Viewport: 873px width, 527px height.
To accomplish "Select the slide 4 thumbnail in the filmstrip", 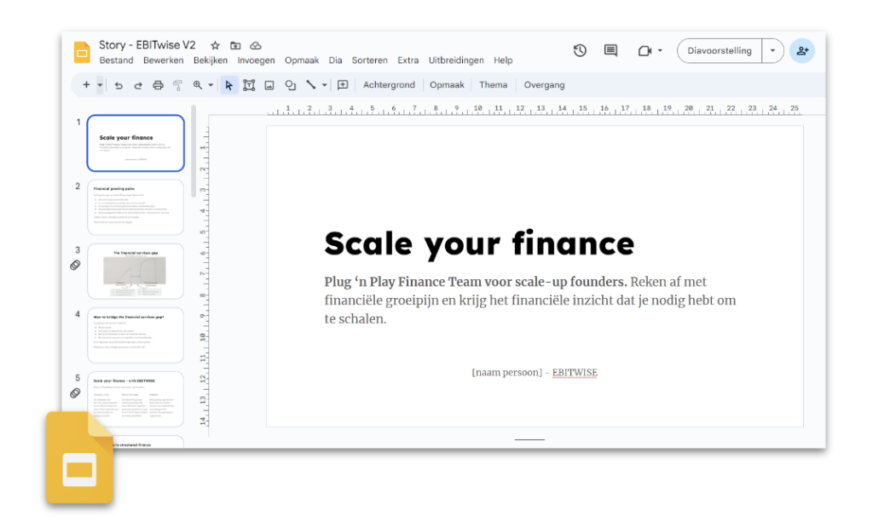I will point(136,335).
